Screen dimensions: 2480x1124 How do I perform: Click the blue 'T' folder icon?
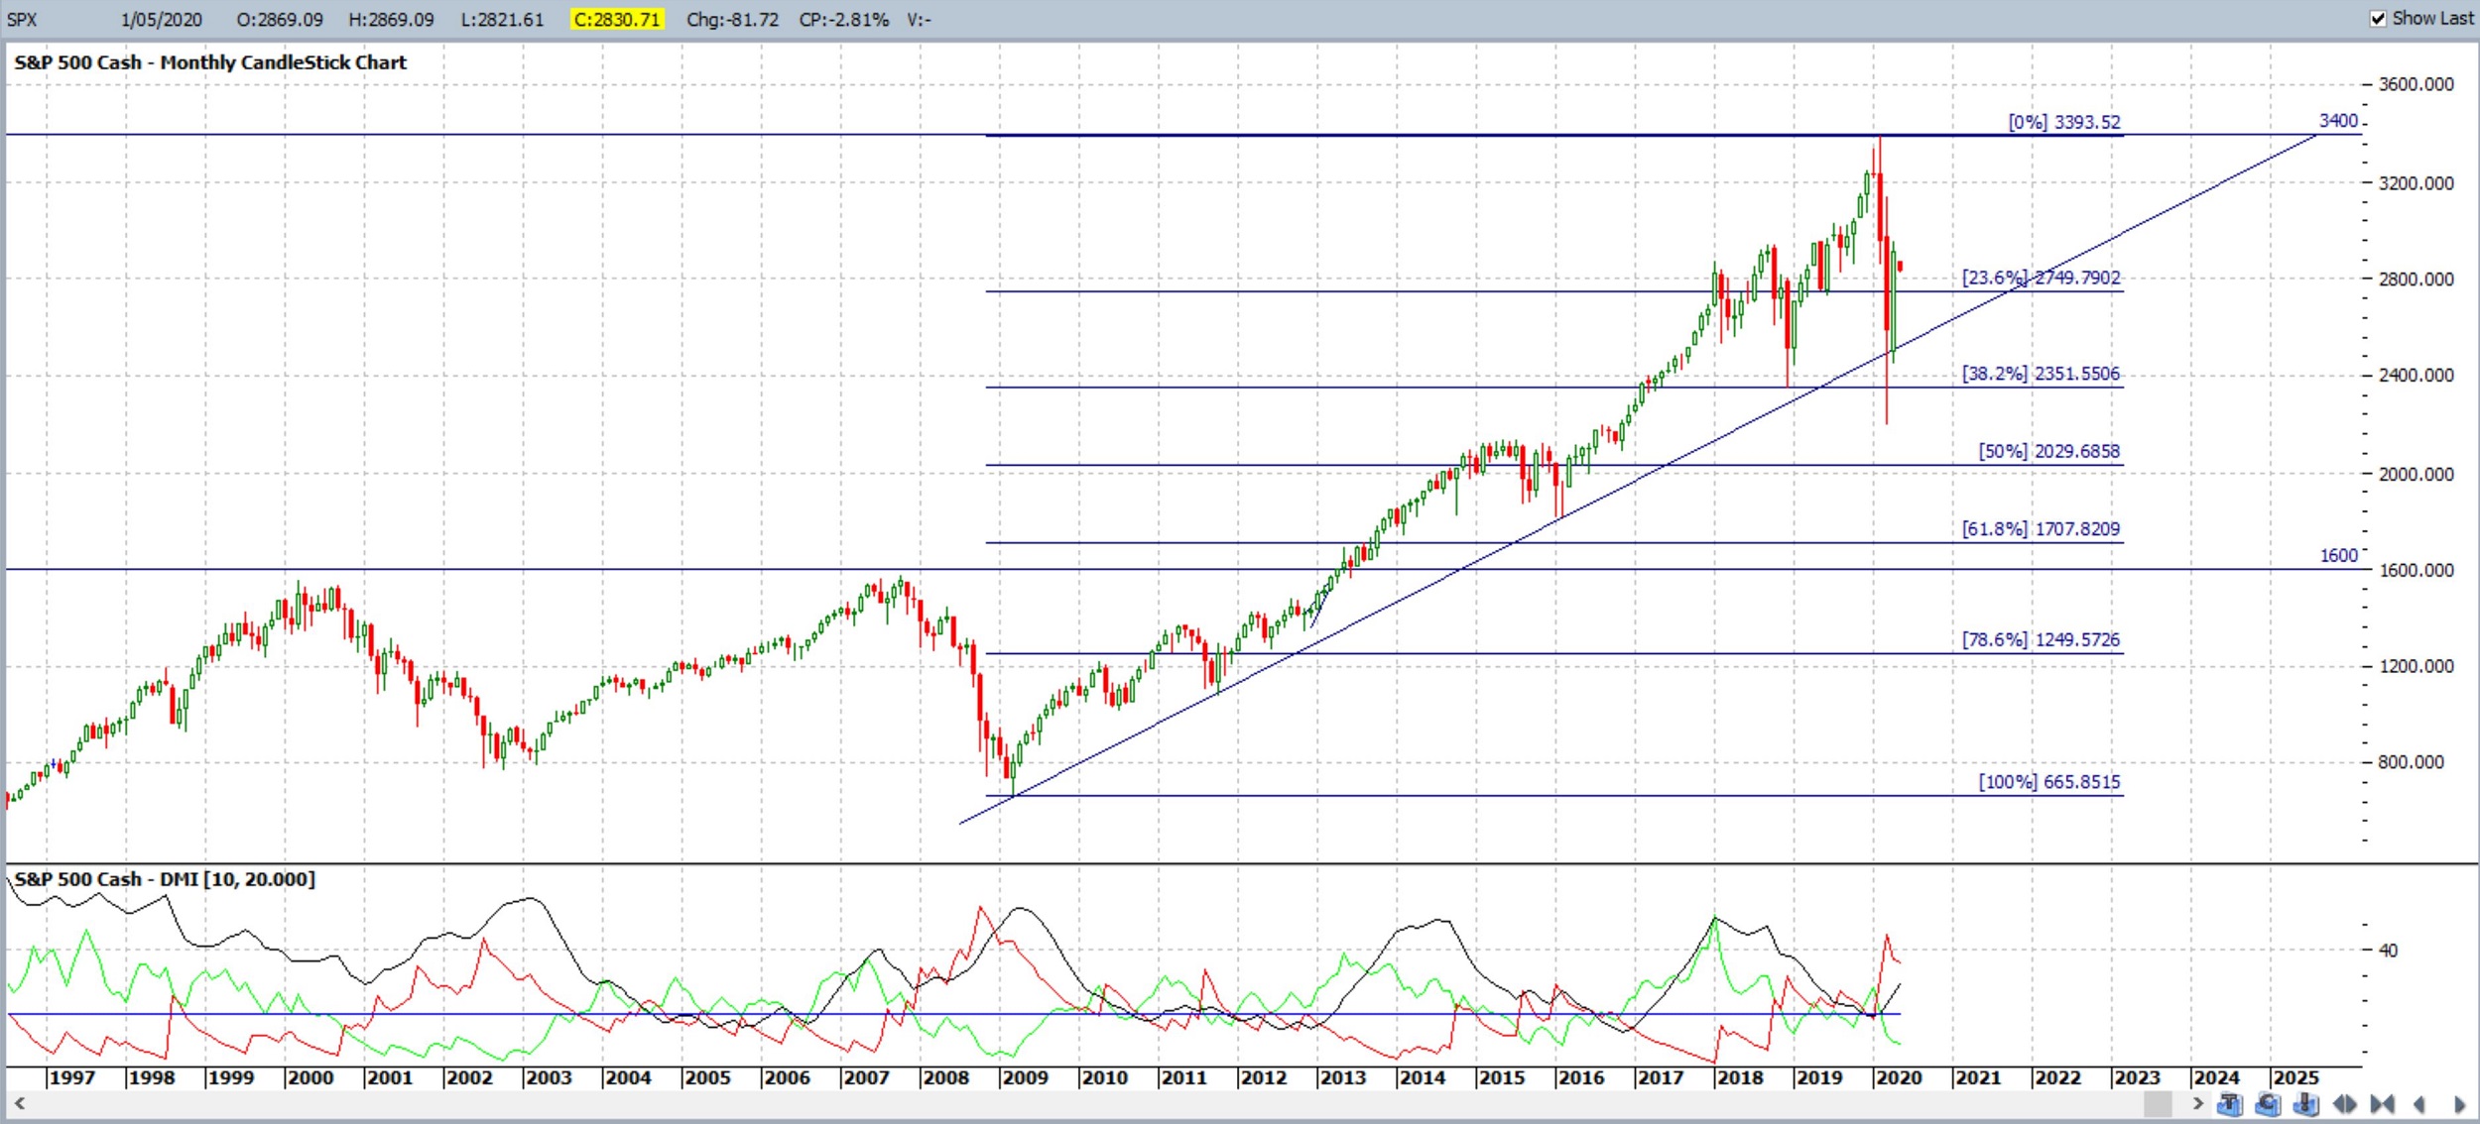coord(2229,1104)
